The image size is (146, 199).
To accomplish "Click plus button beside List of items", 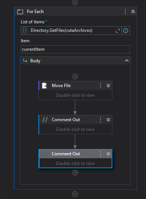I will 126,31.
